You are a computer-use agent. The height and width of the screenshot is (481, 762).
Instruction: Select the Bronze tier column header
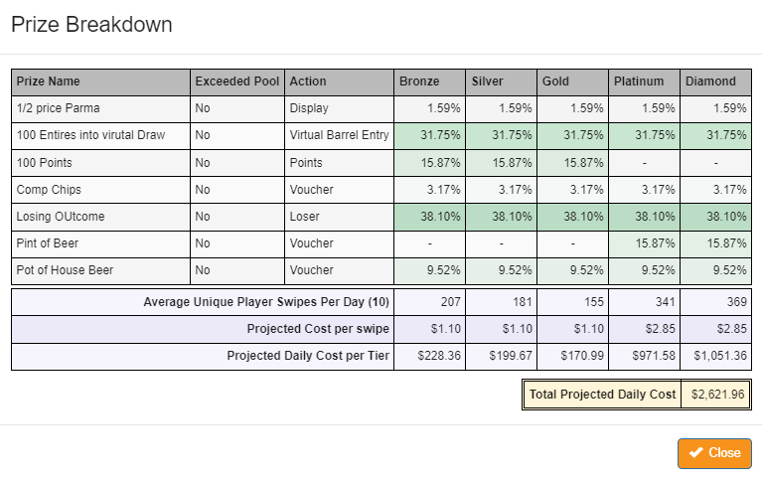[419, 81]
